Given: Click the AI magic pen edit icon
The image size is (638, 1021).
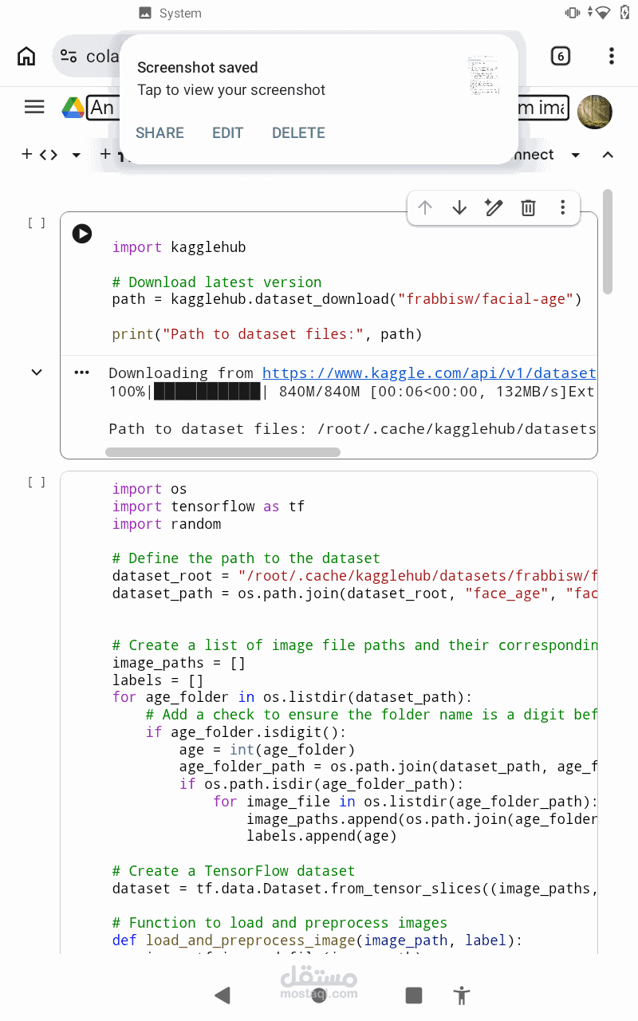Looking at the screenshot, I should pos(494,208).
